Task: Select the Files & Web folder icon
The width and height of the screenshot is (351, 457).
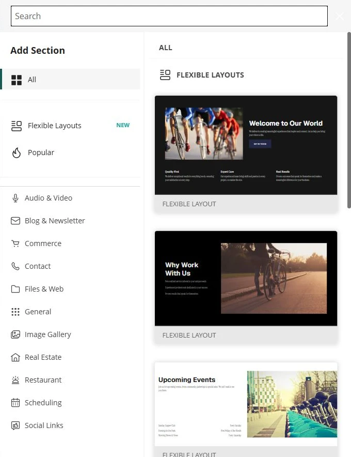Action: point(15,289)
